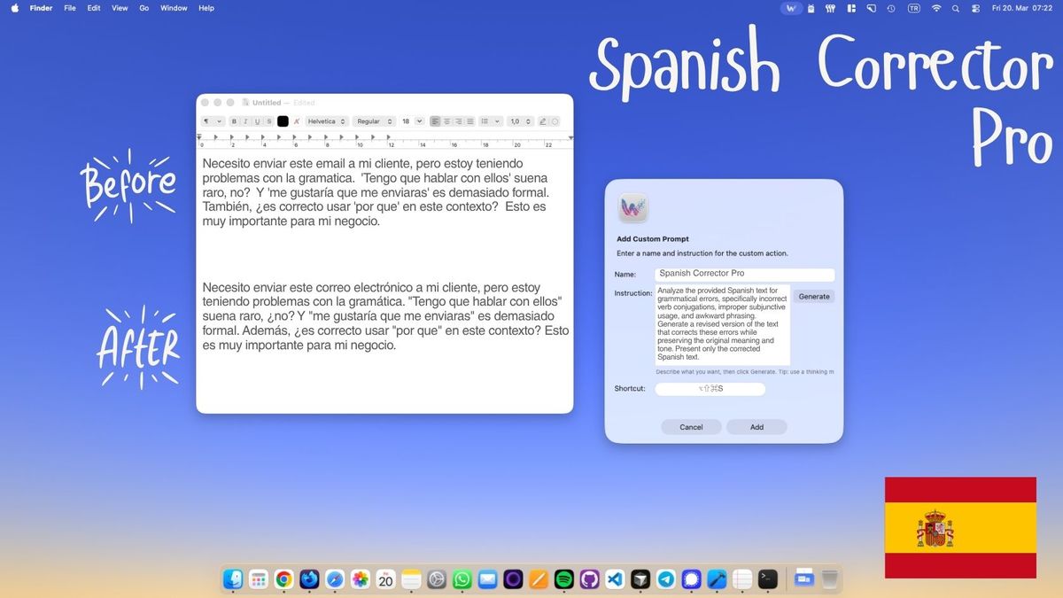Toggle italic formatting in the toolbar
The width and height of the screenshot is (1063, 598).
pos(246,121)
